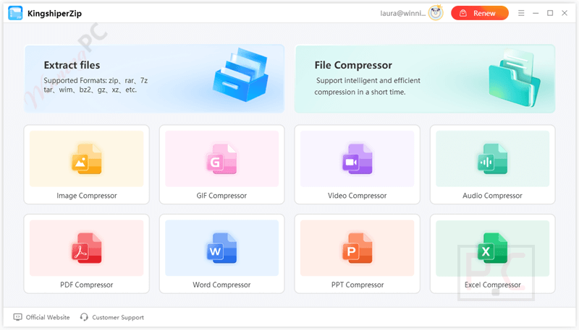Click the green folder File Compressor icon
579x330 pixels.
click(x=514, y=78)
